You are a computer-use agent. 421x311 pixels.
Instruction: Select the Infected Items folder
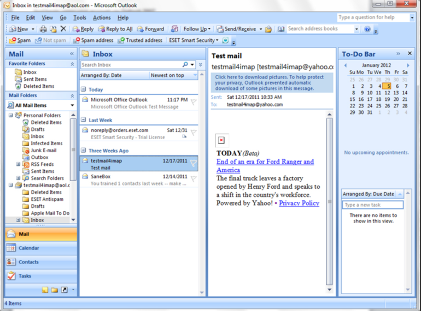[x=43, y=143]
